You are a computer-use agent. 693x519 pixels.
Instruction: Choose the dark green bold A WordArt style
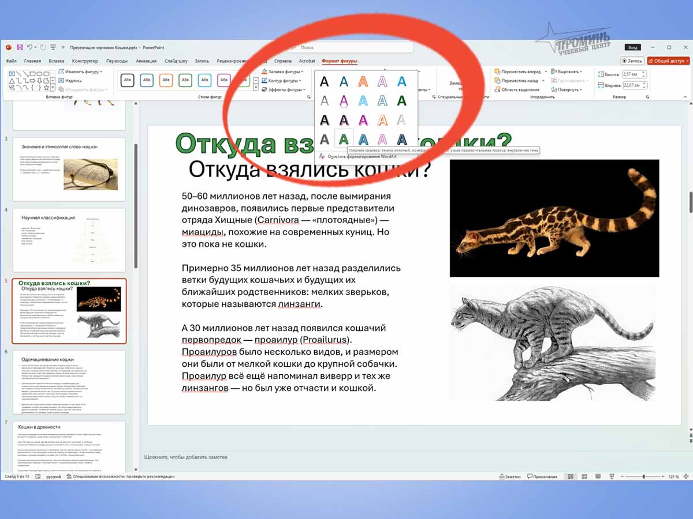coord(402,101)
